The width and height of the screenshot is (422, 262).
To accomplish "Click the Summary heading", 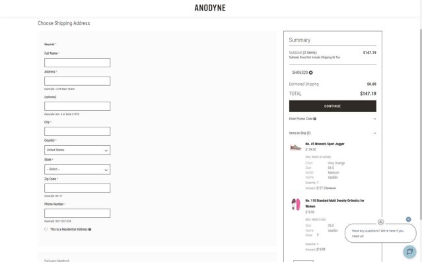I will pos(300,40).
